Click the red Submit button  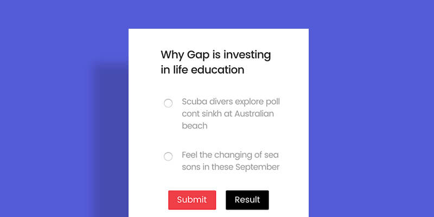192,200
